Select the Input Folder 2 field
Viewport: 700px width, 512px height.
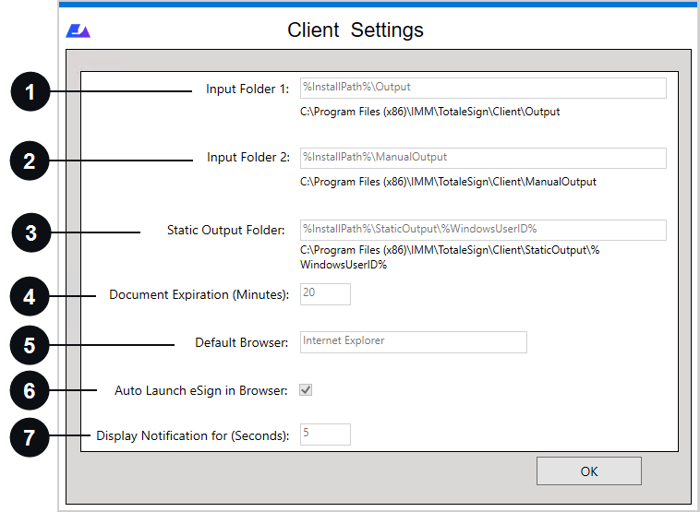coord(483,158)
